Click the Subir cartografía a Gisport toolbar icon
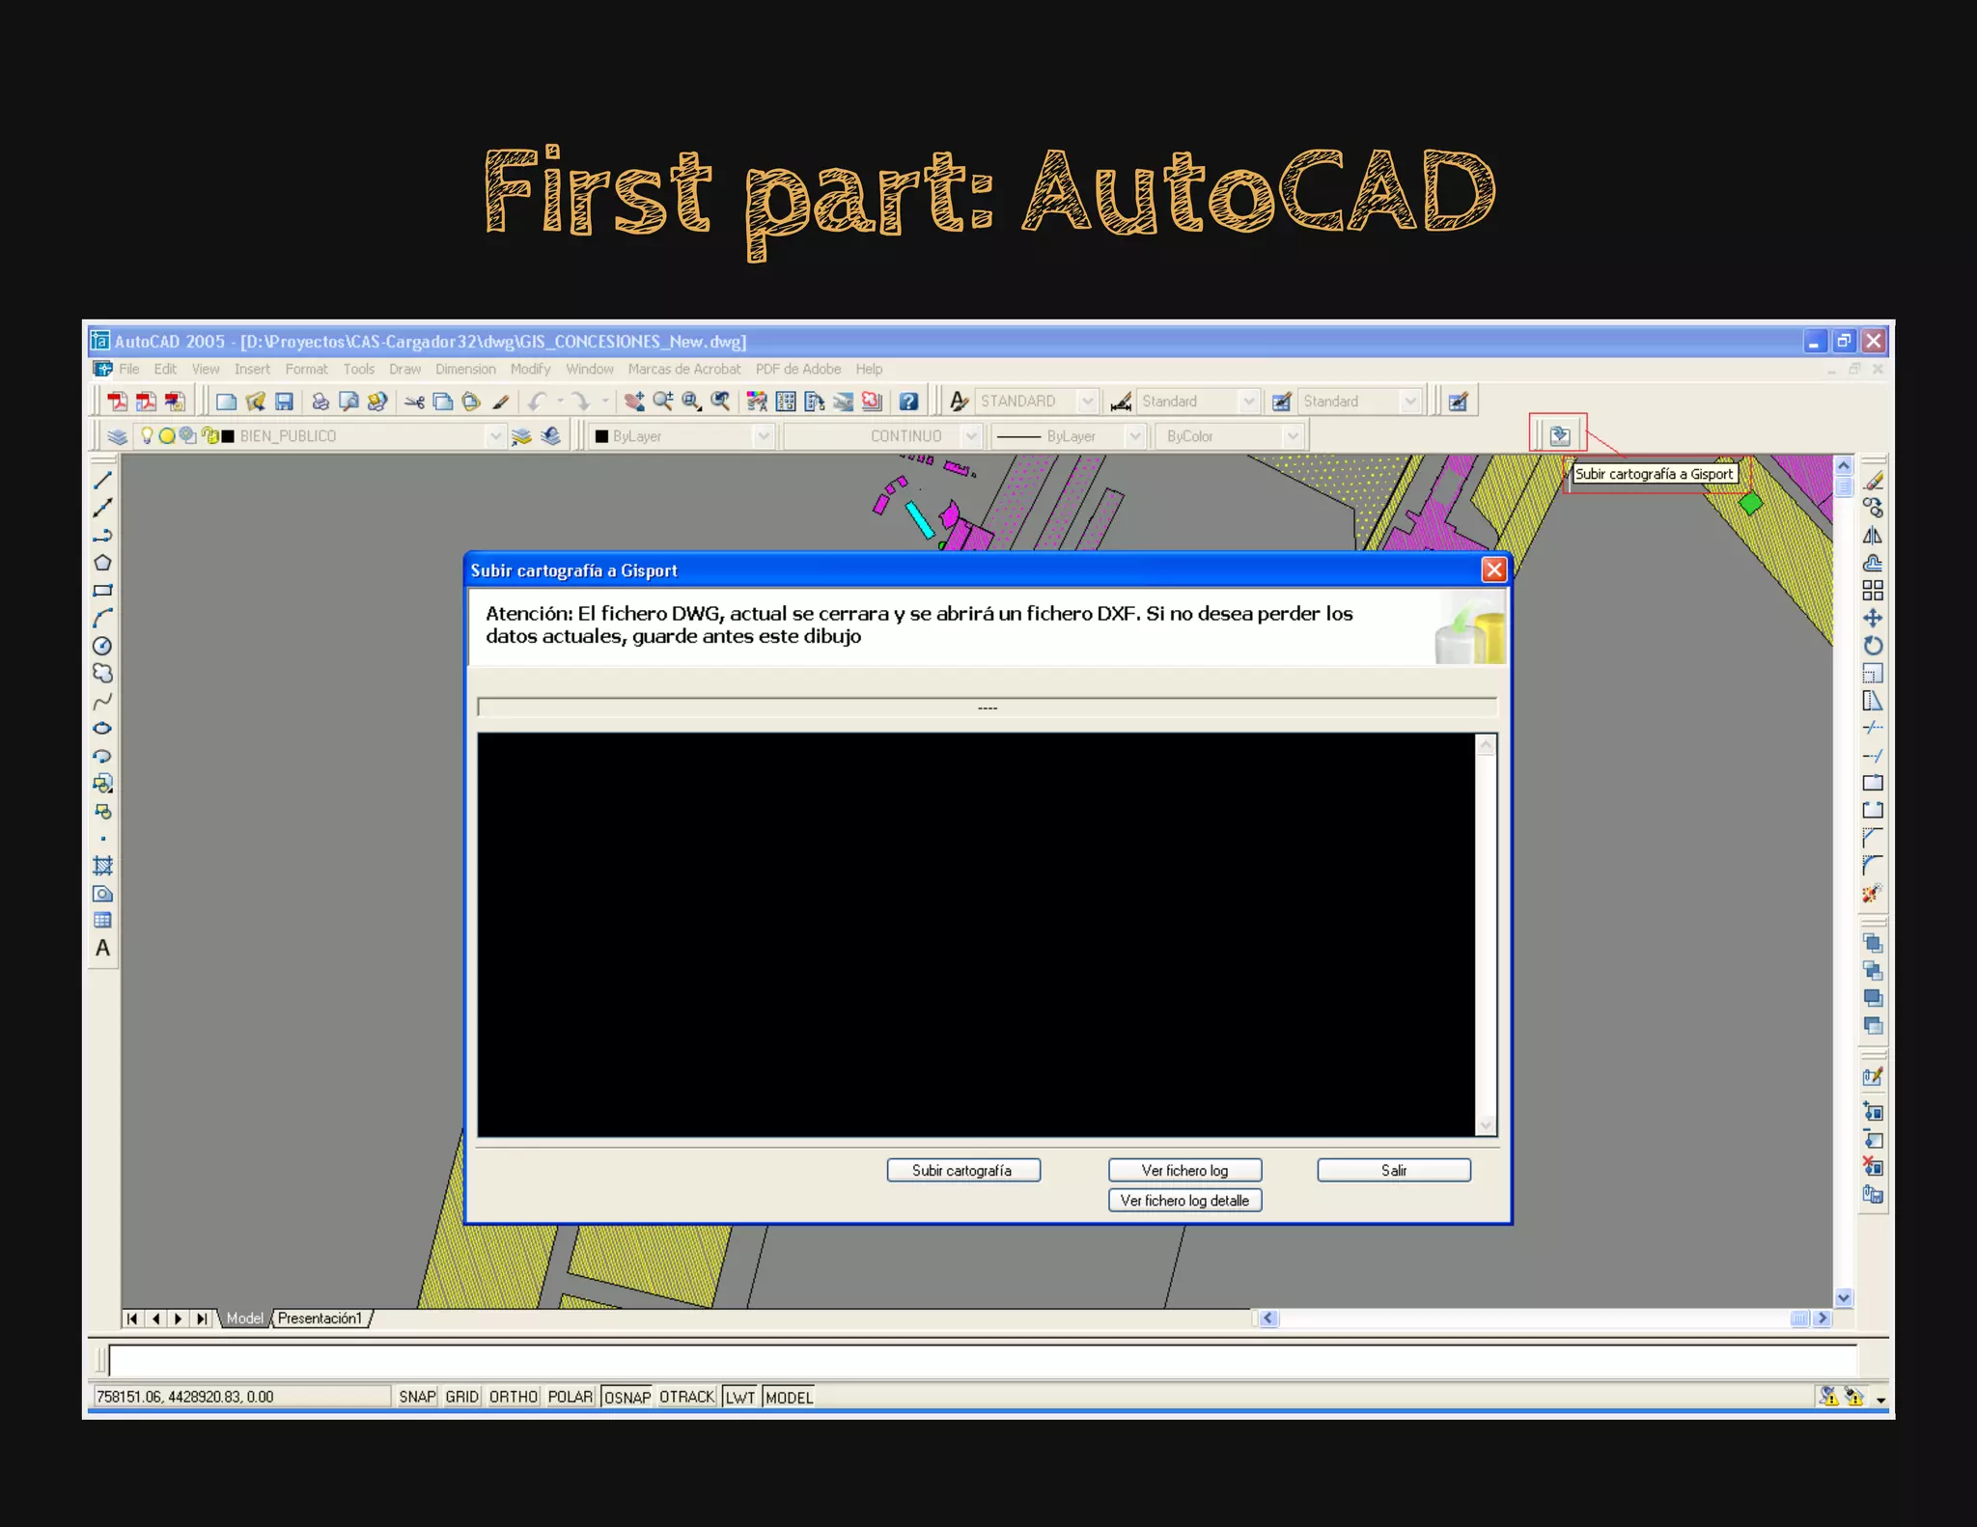 [x=1559, y=435]
